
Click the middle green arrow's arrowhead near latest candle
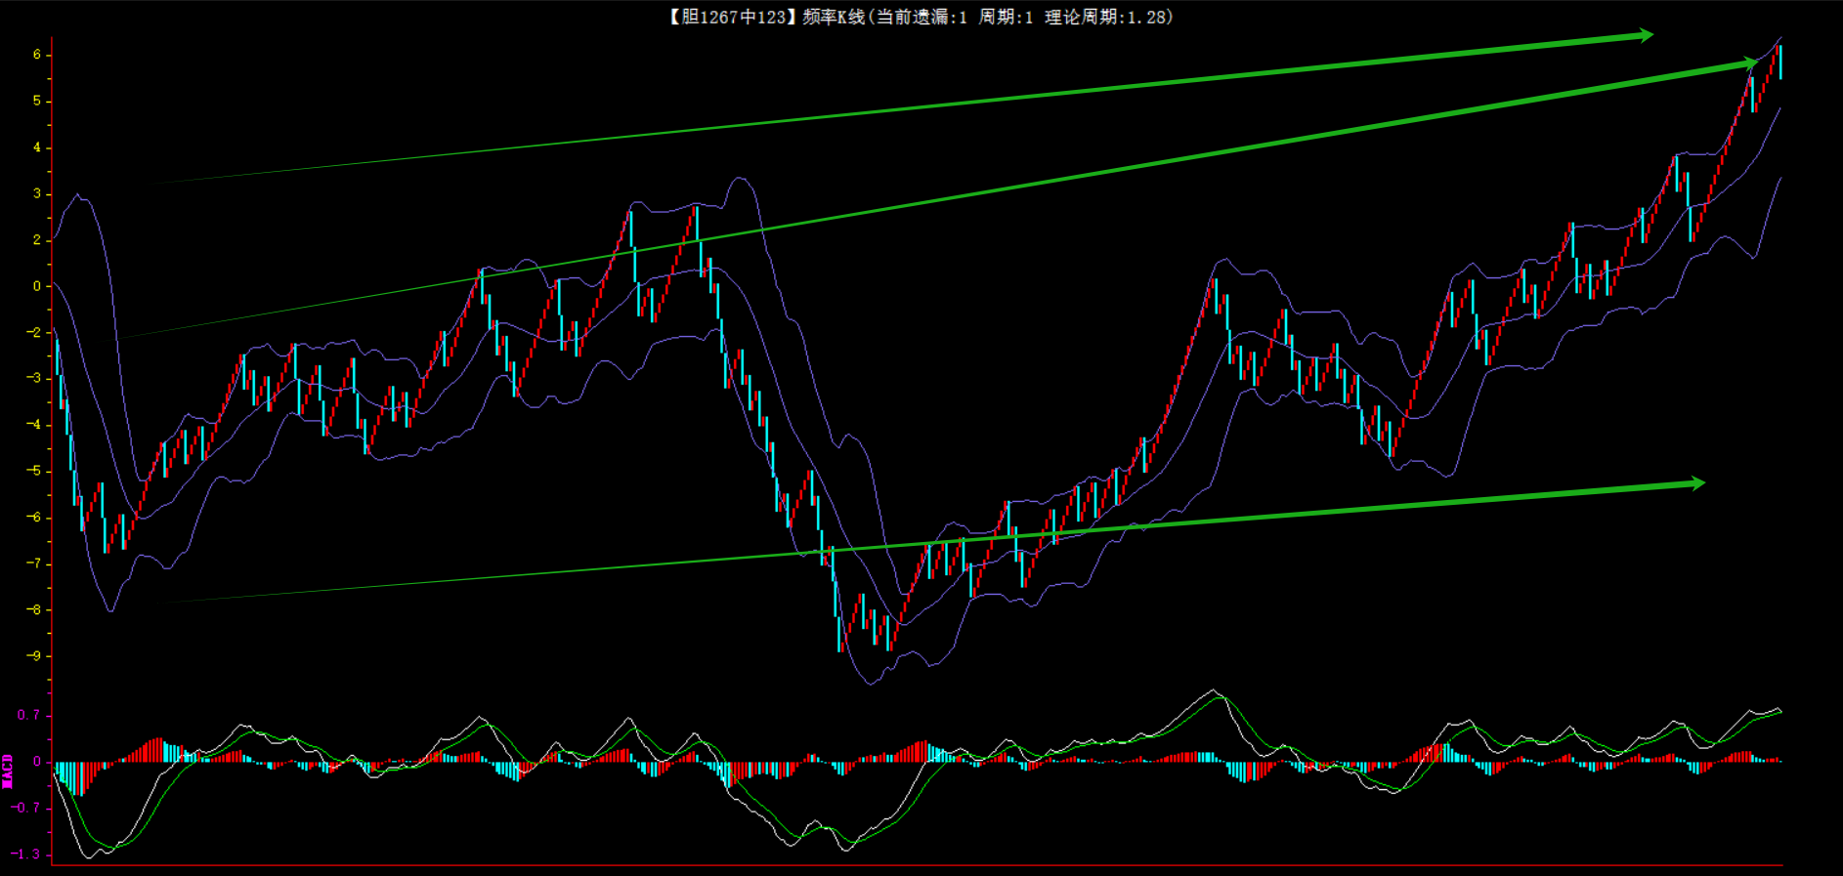1746,64
